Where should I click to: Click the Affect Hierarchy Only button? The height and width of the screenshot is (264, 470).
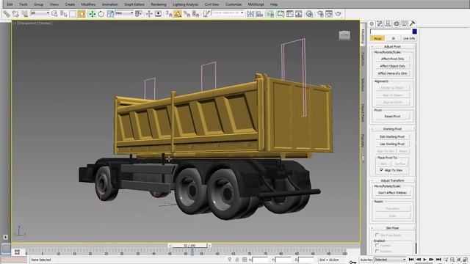[392, 73]
